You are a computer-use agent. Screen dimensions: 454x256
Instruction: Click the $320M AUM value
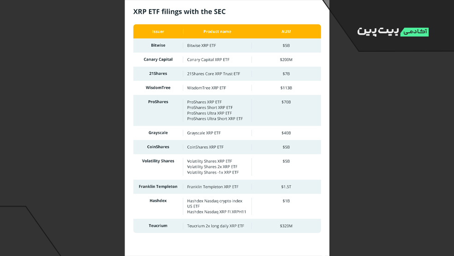(x=286, y=226)
